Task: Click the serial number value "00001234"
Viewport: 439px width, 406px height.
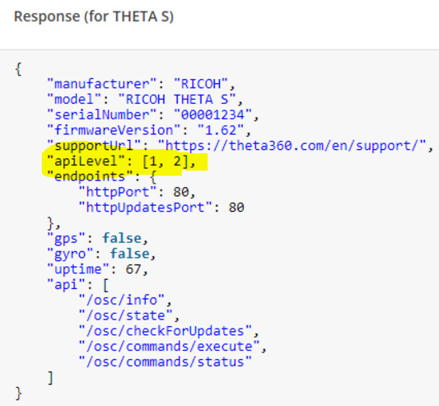Action: (x=212, y=114)
